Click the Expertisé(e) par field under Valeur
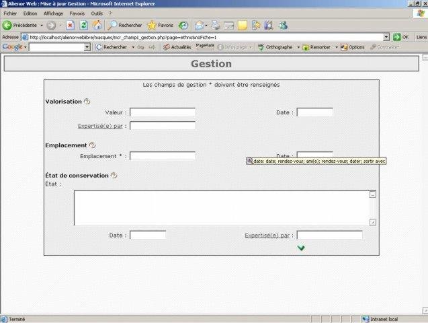 [x=163, y=126]
